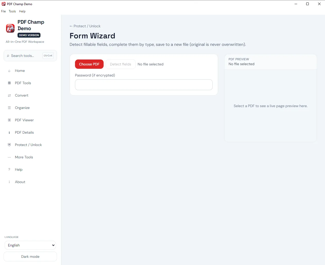Click the Search tools input box
The image size is (325, 265).
30,56
